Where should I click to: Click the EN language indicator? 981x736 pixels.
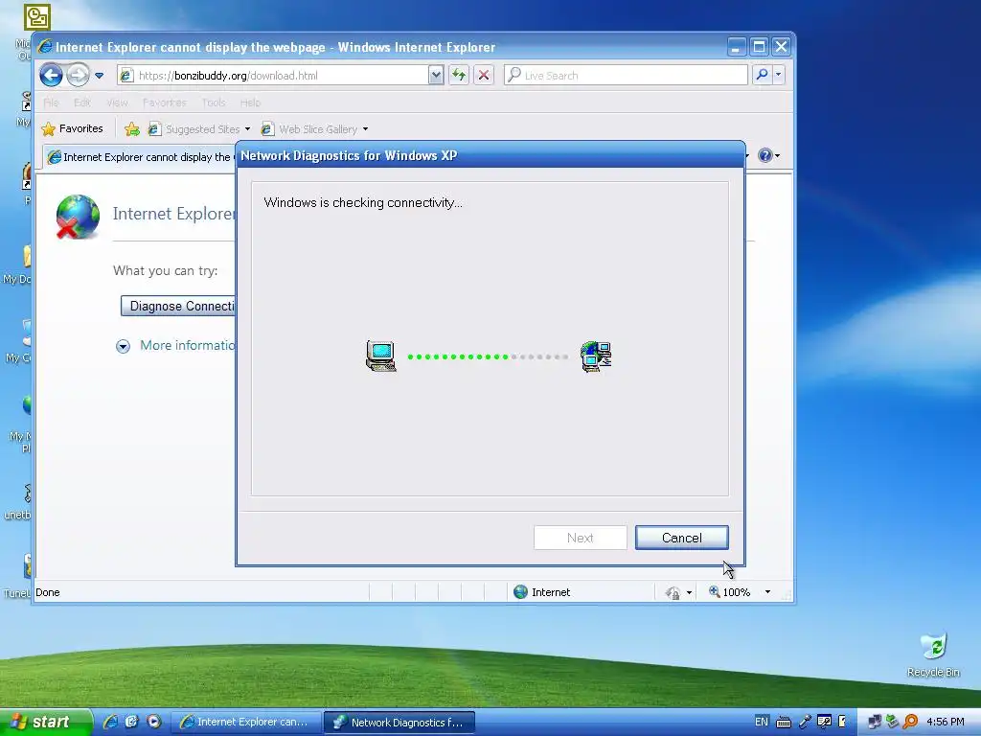[x=761, y=722]
